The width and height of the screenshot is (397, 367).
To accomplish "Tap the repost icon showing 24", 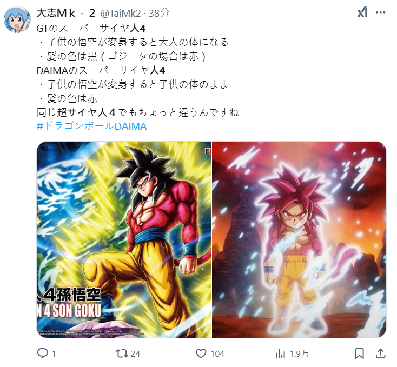I will (x=122, y=353).
